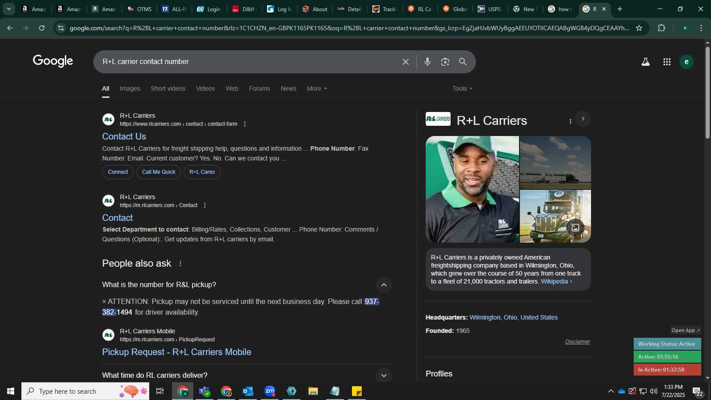Screen dimensions: 711x400
Task: Open R+L Carriers knowledge panel options
Action: tap(571, 121)
